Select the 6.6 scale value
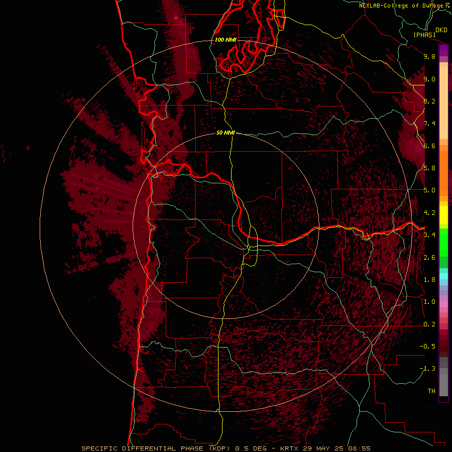 tap(429, 146)
